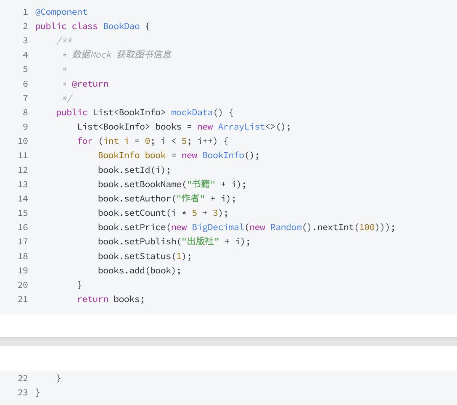Click the closing brace on line 20
The height and width of the screenshot is (405, 457).
click(79, 285)
